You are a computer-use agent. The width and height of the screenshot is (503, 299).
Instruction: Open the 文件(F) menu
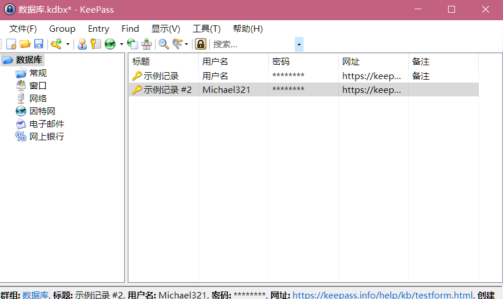(23, 29)
